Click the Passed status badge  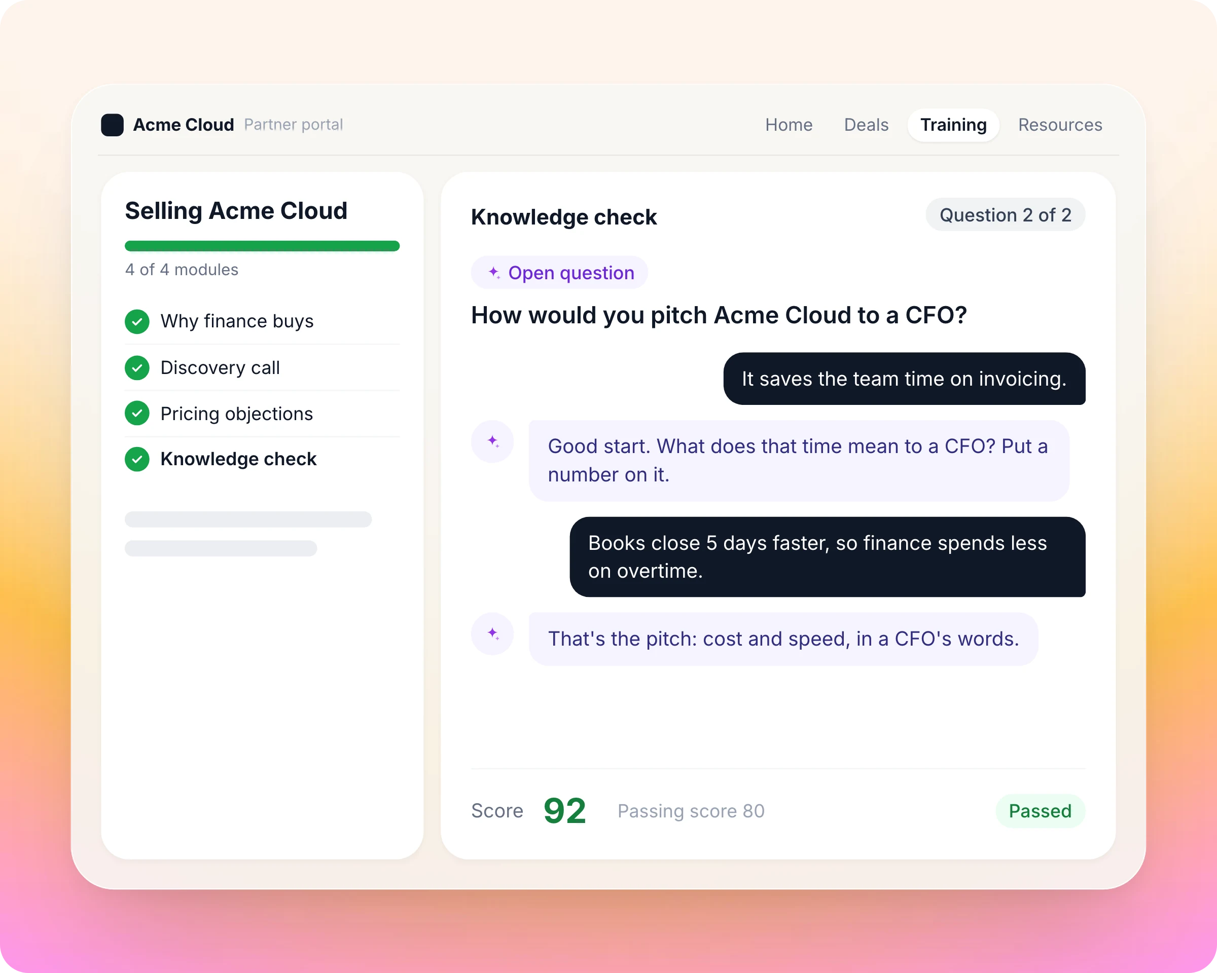point(1041,811)
